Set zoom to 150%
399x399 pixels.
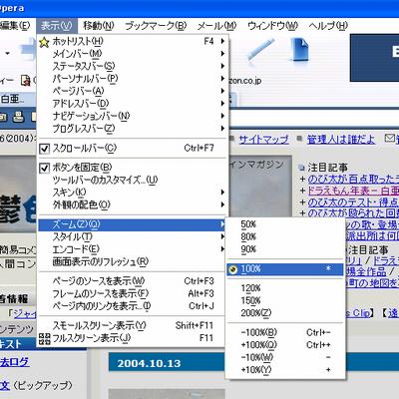pyautogui.click(x=285, y=300)
